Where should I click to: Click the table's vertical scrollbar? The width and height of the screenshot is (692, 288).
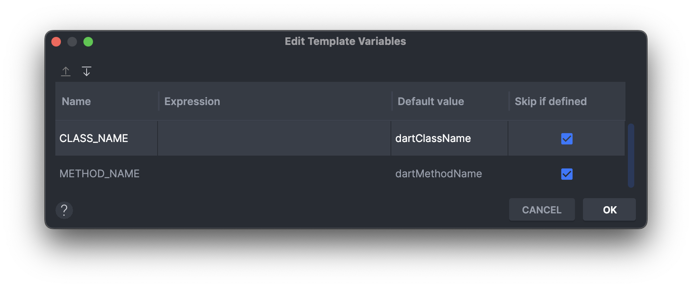click(631, 155)
